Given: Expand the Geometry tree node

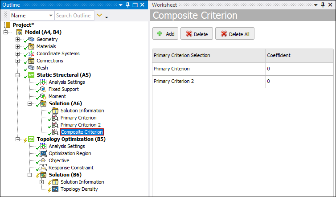Looking at the screenshot, I should (x=18, y=39).
